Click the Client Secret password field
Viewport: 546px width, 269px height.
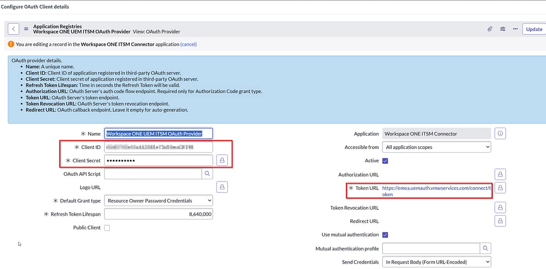159,161
